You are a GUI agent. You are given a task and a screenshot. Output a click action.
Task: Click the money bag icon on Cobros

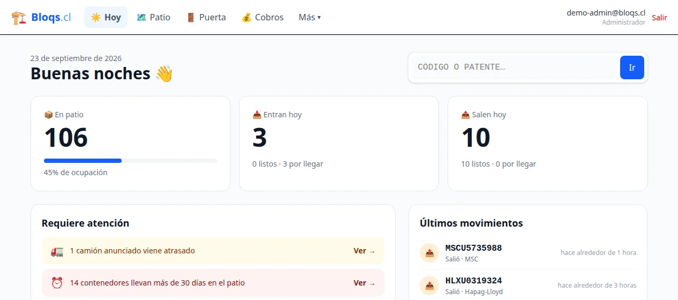point(247,17)
